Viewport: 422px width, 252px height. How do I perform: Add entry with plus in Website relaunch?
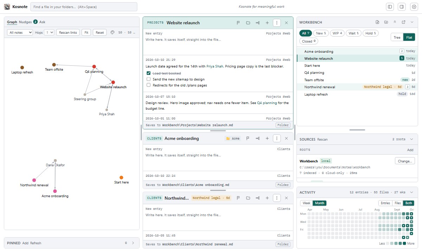(267, 23)
